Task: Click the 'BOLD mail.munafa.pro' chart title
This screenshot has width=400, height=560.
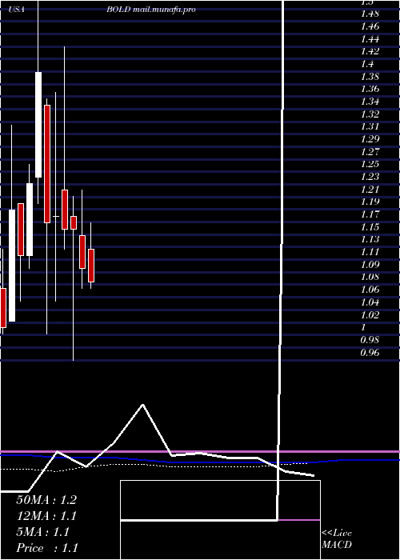Action: pyautogui.click(x=151, y=10)
